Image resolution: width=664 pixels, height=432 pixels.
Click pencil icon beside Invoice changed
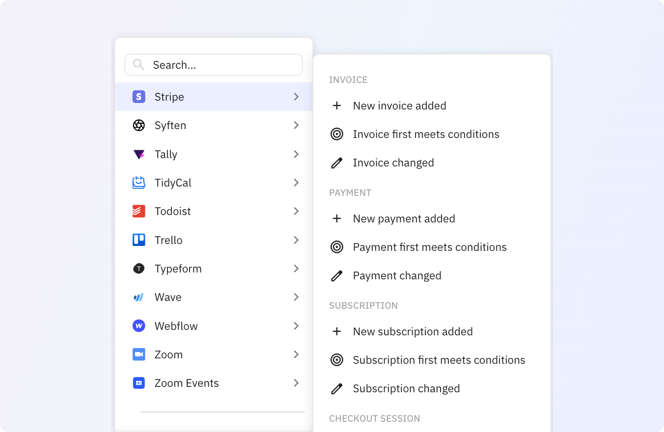tap(337, 162)
